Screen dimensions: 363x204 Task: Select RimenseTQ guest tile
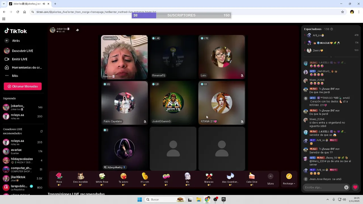click(173, 57)
